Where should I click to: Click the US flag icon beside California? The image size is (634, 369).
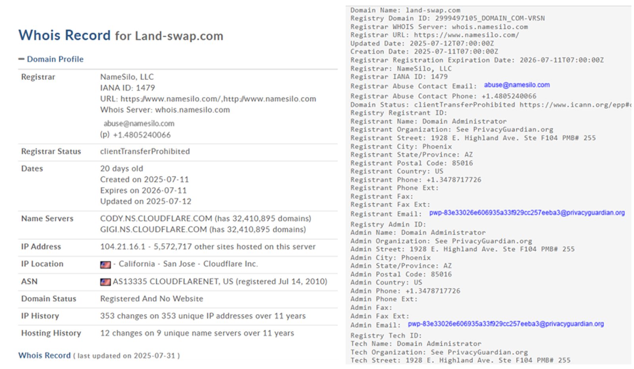click(x=105, y=264)
